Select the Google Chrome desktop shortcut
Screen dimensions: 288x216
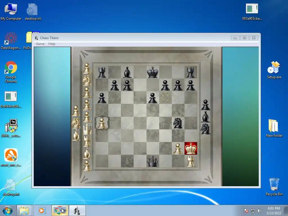click(x=11, y=72)
